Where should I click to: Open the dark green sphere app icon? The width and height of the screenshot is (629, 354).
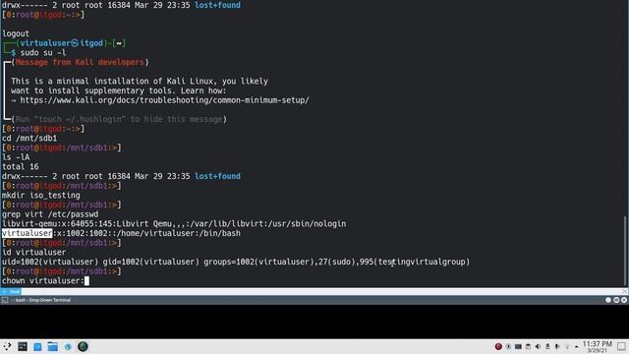tap(83, 346)
